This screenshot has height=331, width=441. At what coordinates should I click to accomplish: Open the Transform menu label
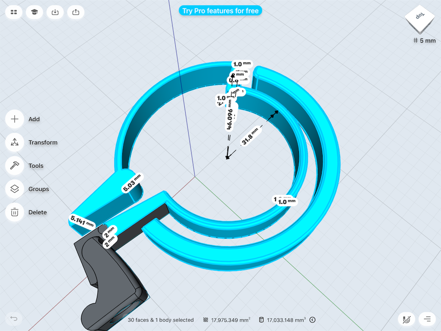click(x=43, y=142)
